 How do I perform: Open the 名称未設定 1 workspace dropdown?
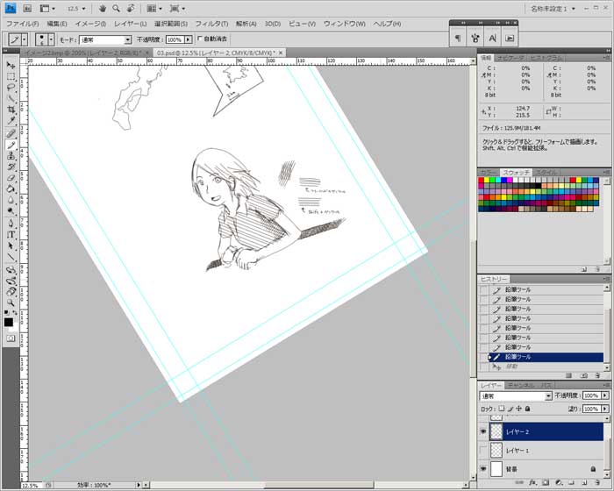point(573,8)
